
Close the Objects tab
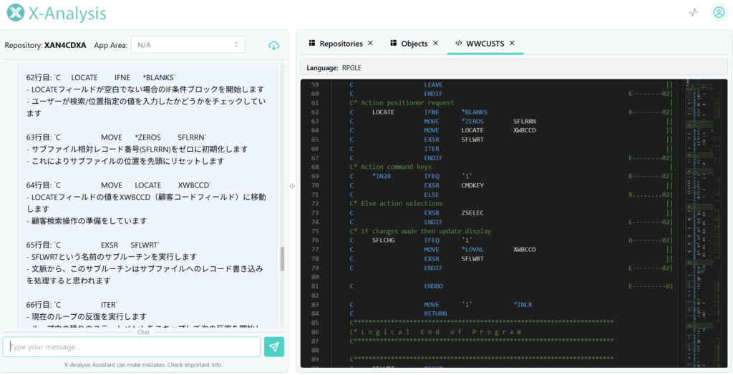pos(435,43)
